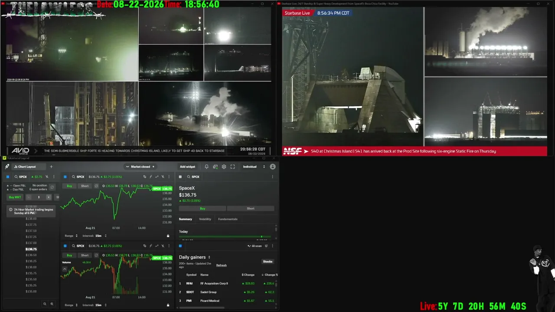
Task: Increase order quantity with the plus button
Action: click(x=49, y=197)
